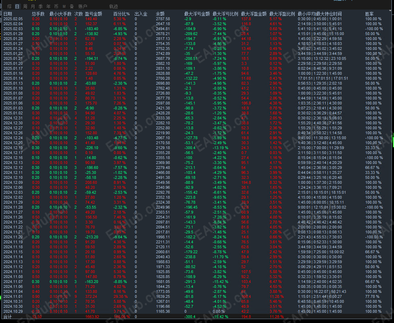Click the scrollbar down arrow beside 胜率
Screen dimensions: 394x323
click(390, 11)
